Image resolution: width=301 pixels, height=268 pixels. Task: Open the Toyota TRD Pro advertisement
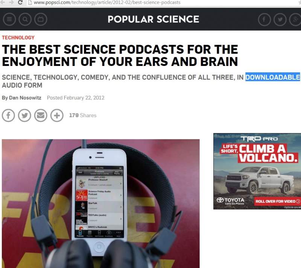pyautogui.click(x=257, y=171)
